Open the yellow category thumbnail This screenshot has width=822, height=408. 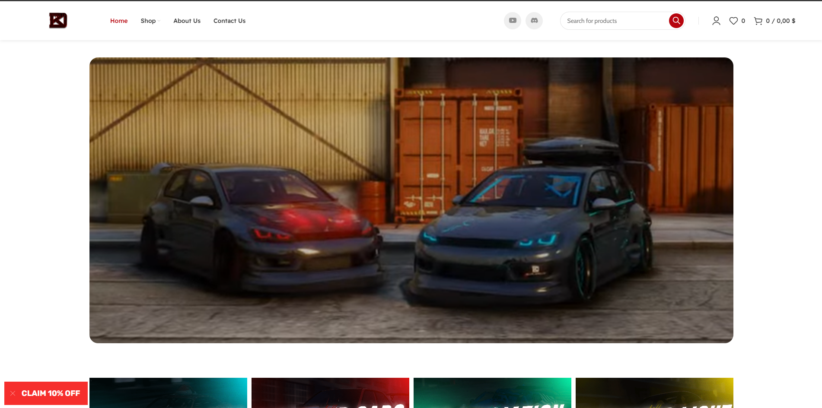(x=654, y=393)
